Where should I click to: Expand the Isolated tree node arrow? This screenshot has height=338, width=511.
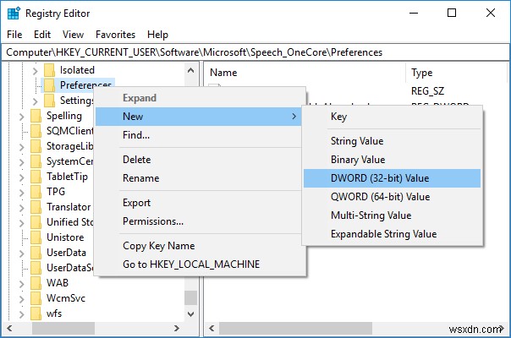click(35, 70)
